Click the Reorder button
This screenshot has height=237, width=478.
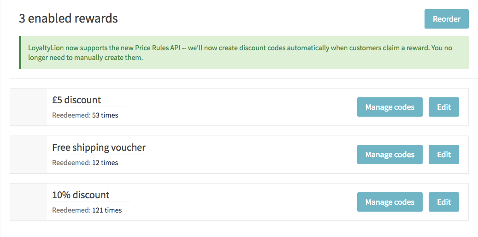coord(446,19)
